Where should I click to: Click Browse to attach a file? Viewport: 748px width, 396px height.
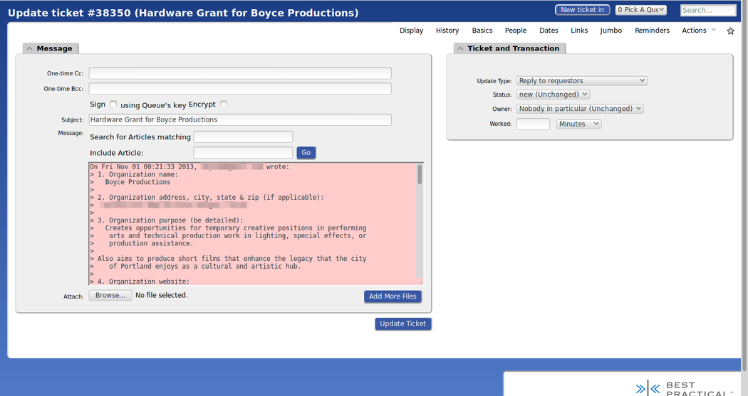tap(110, 295)
